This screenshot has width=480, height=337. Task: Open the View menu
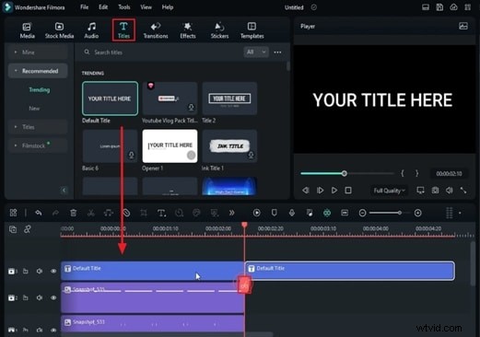(x=146, y=7)
